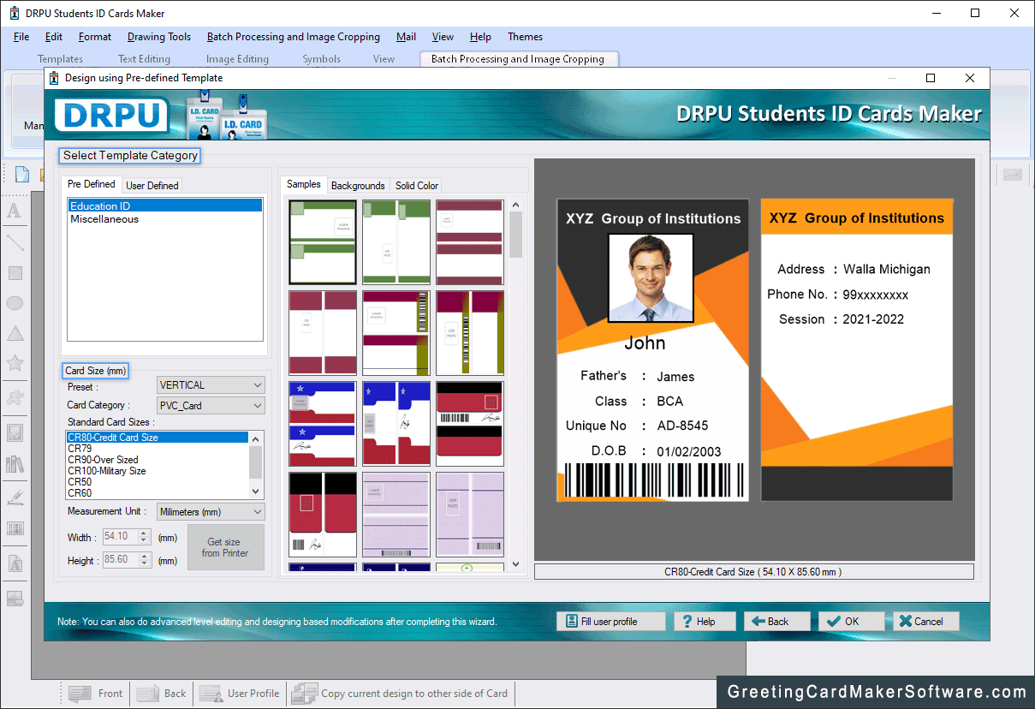Switch to the Backgrounds tab
This screenshot has width=1035, height=709.
[358, 185]
